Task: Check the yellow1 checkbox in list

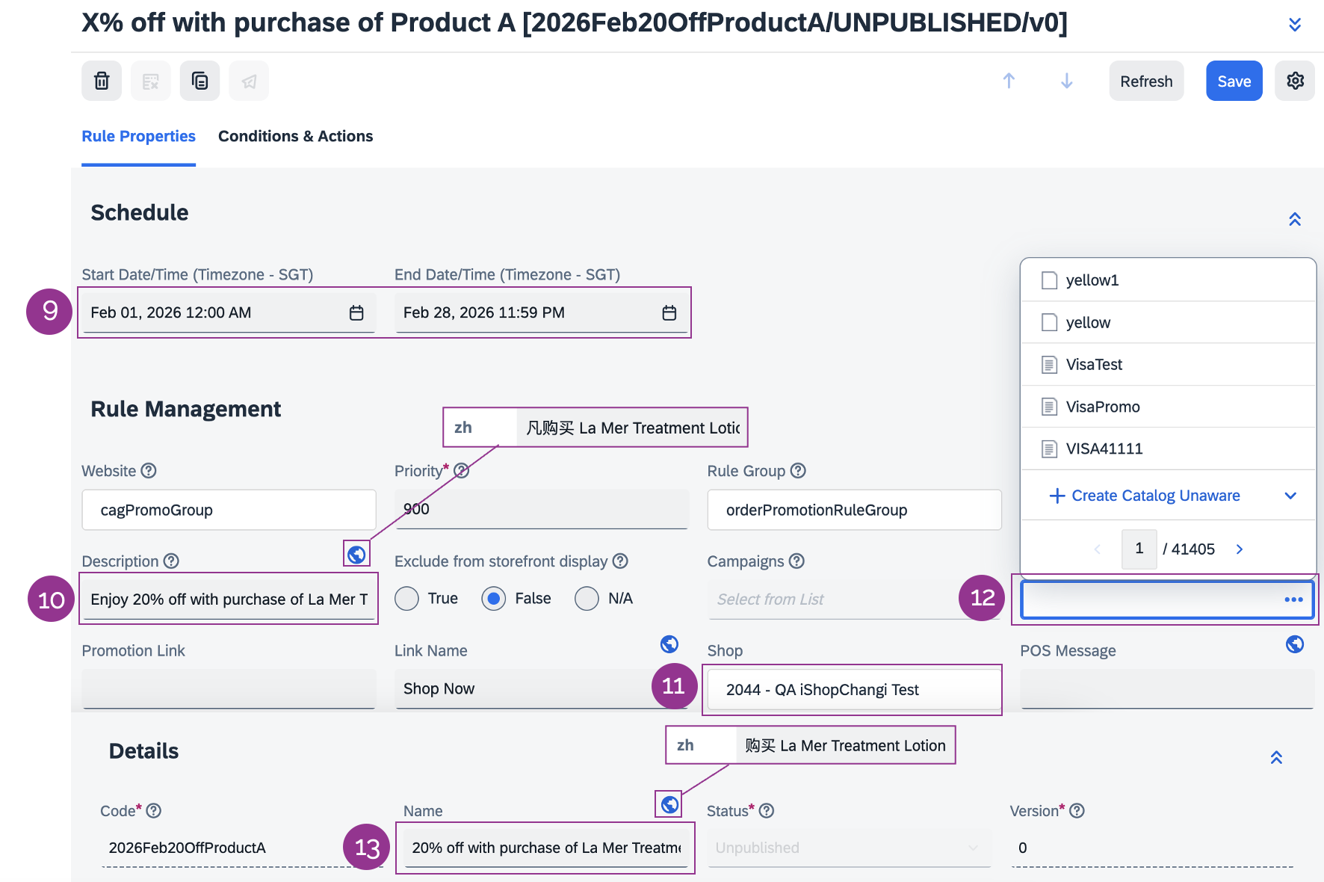Action: click(x=1049, y=280)
